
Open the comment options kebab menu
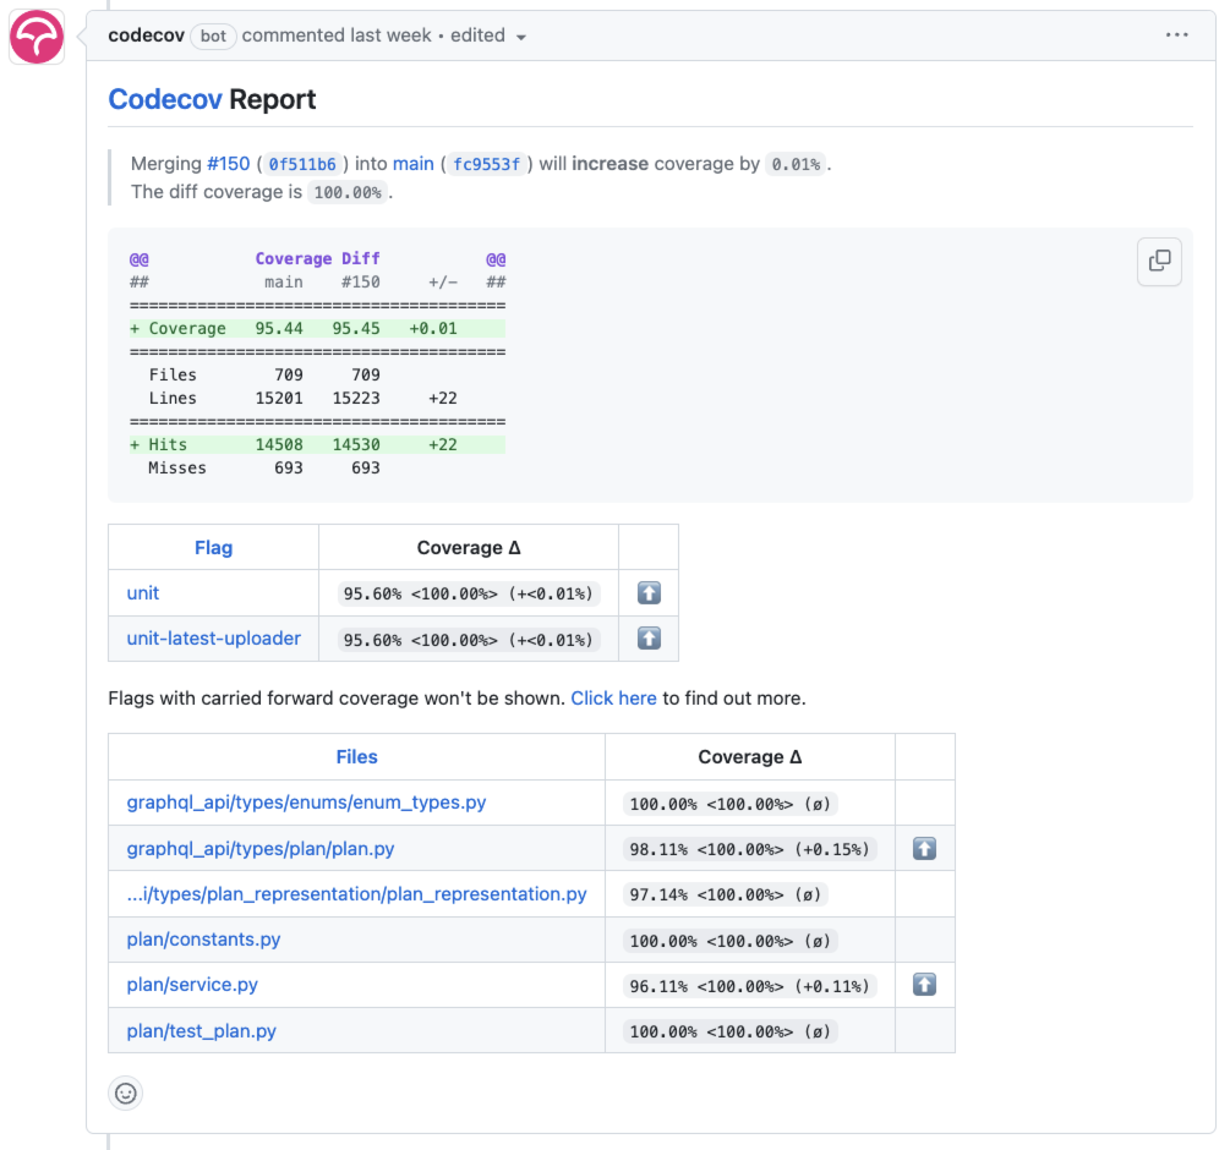point(1178,35)
